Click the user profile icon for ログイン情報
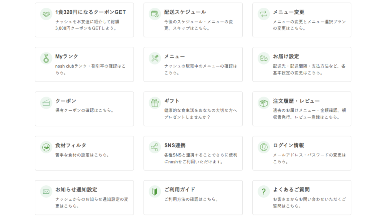This screenshot has height=216, width=384. pyautogui.click(x=263, y=147)
